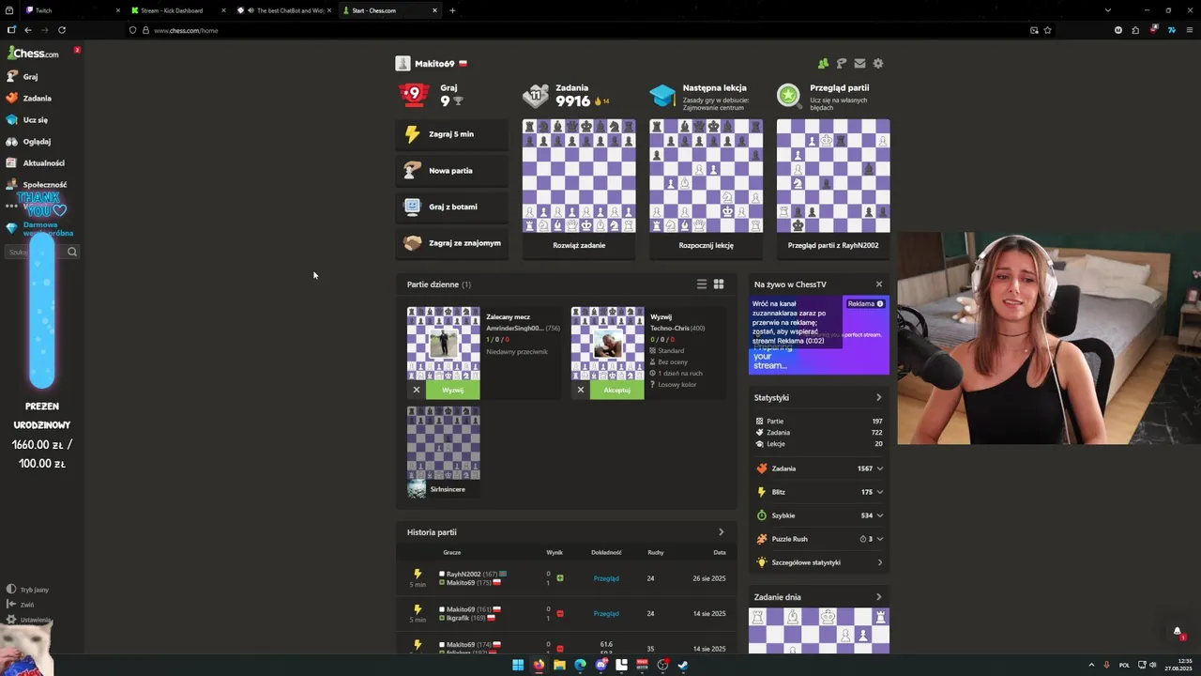This screenshot has width=1201, height=676.
Task: Collapse sidebar with Zwiń
Action: tap(21, 605)
